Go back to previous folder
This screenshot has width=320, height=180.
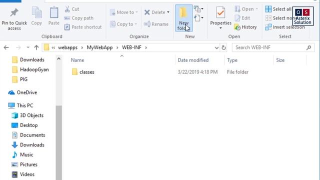pos(6,47)
